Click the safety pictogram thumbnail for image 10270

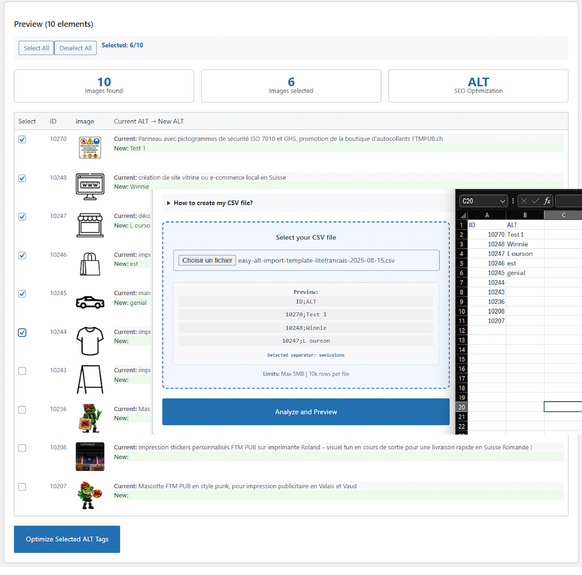point(90,147)
